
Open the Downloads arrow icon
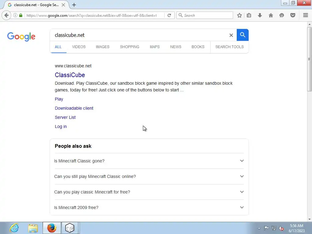[x=260, y=15]
